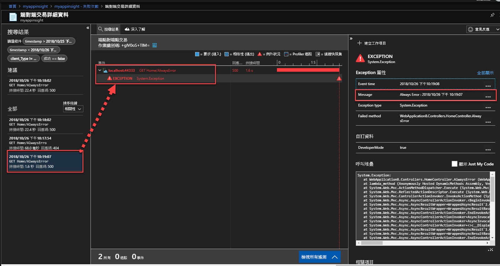Select the 10:18:02 suggested result
Screen dimensions: 500x266
(x=46, y=85)
